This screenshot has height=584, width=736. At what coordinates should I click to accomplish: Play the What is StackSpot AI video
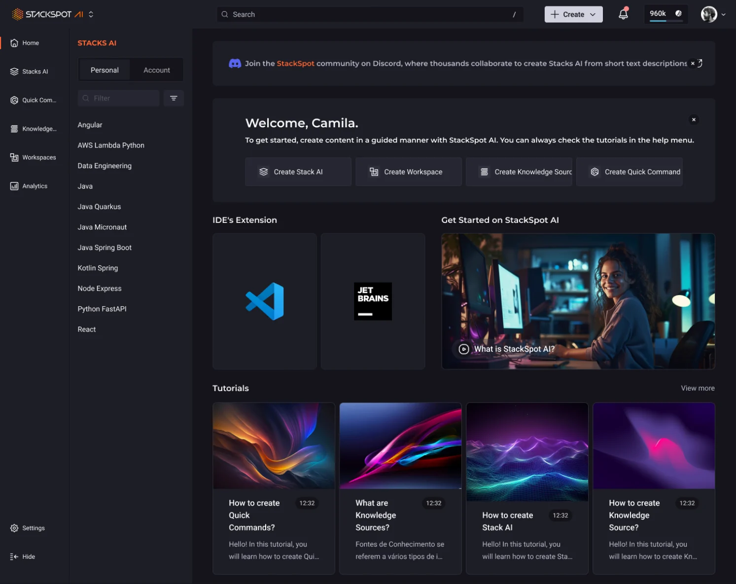coord(464,349)
